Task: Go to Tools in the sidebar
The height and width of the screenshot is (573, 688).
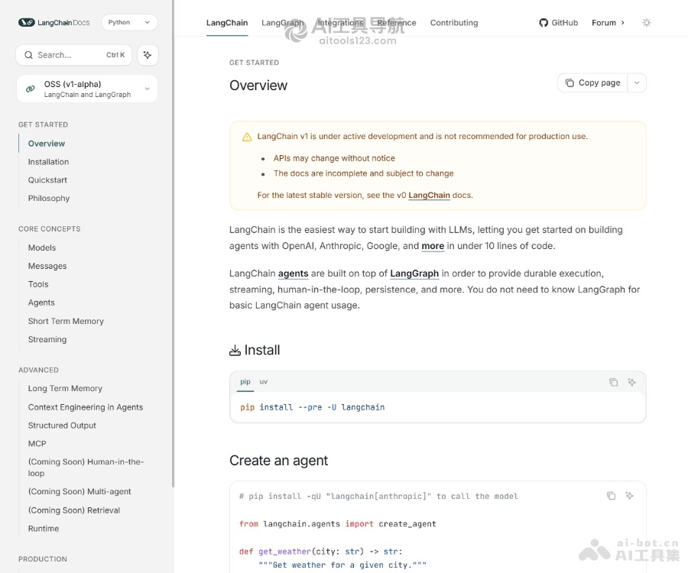Action: [38, 284]
